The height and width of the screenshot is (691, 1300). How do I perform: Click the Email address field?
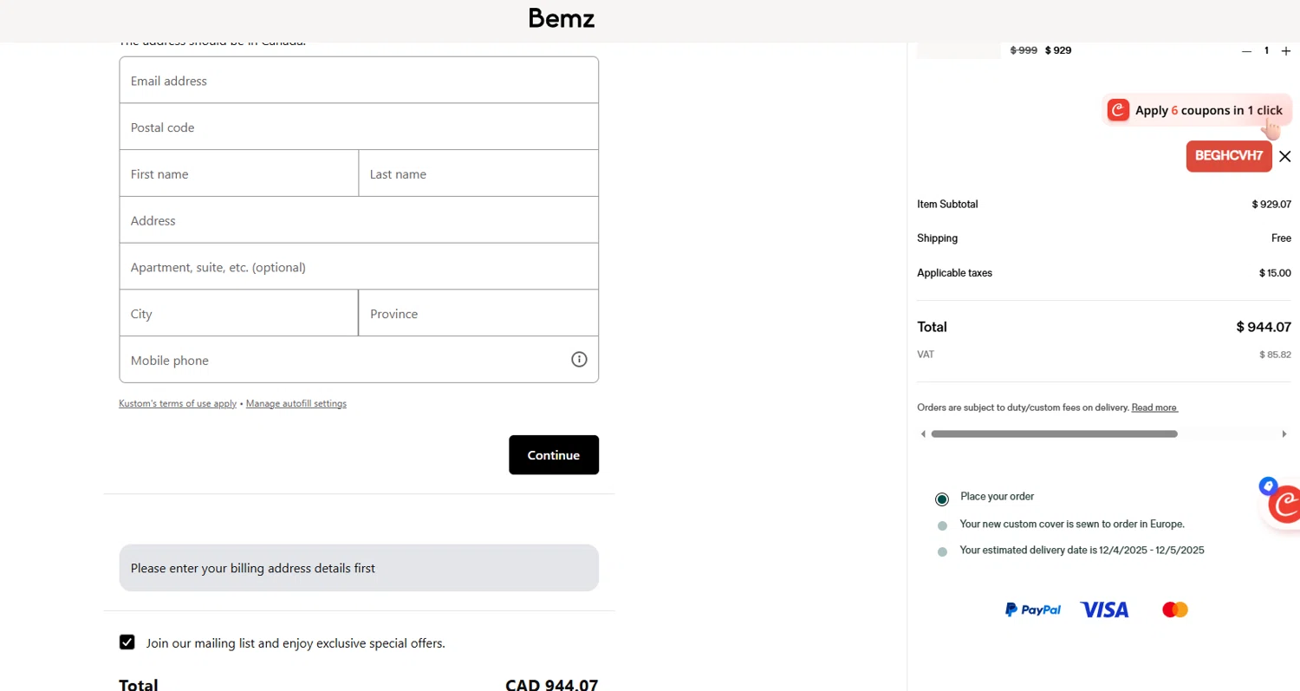point(359,81)
